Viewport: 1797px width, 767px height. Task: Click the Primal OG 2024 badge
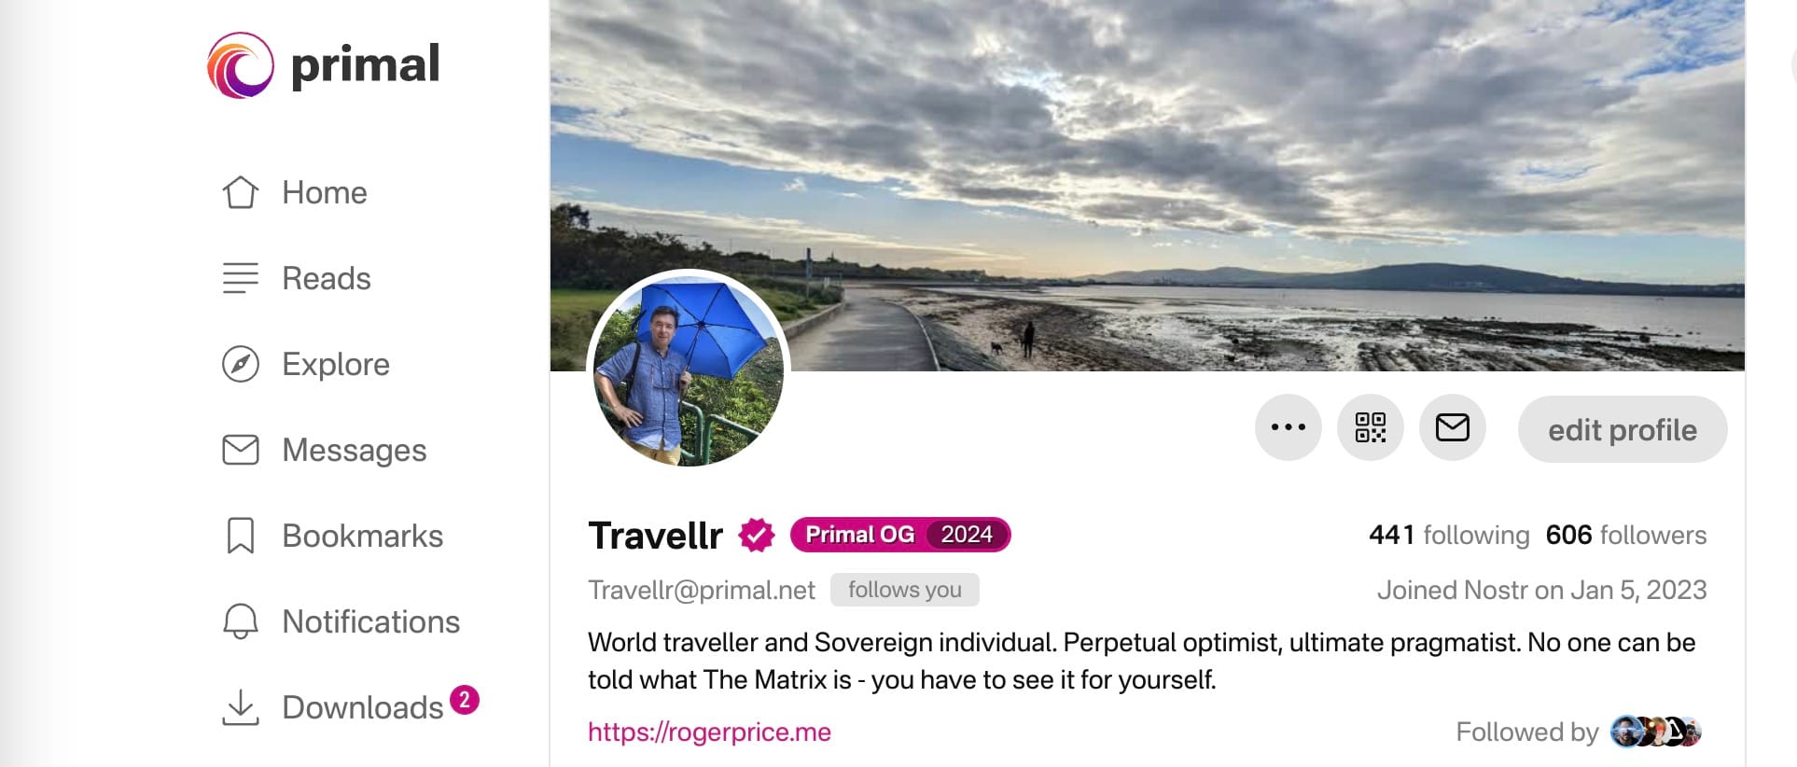coord(900,535)
